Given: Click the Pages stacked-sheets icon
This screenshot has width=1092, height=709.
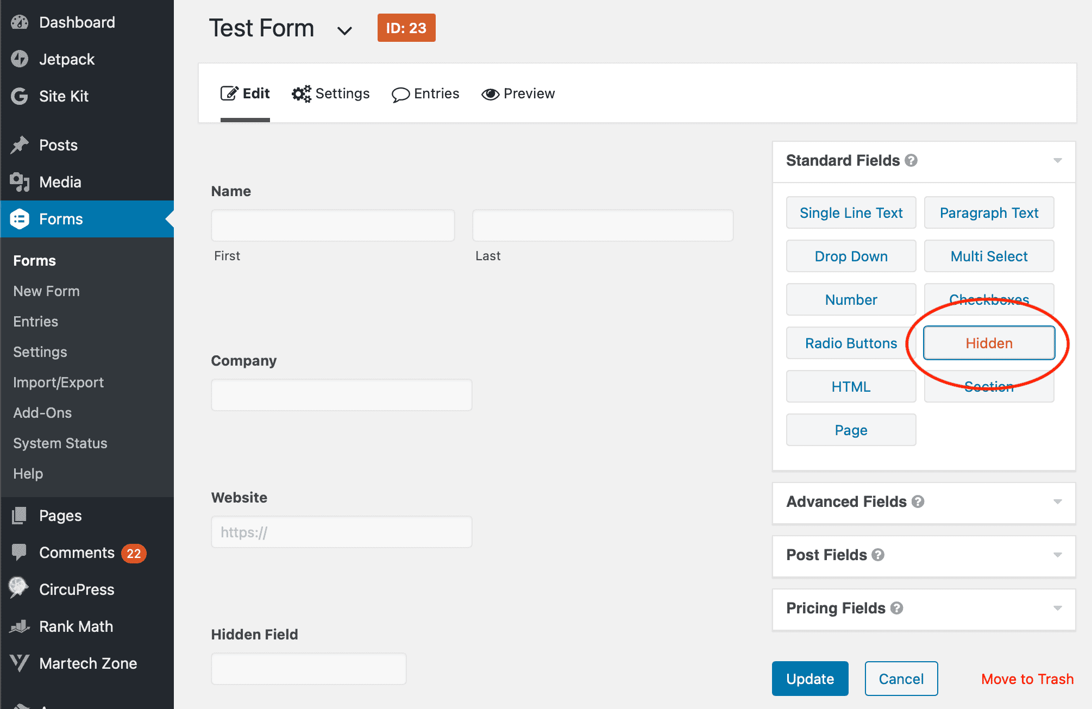Looking at the screenshot, I should 20,516.
